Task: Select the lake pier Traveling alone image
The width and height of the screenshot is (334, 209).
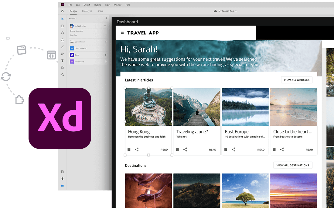Action: pos(197,107)
